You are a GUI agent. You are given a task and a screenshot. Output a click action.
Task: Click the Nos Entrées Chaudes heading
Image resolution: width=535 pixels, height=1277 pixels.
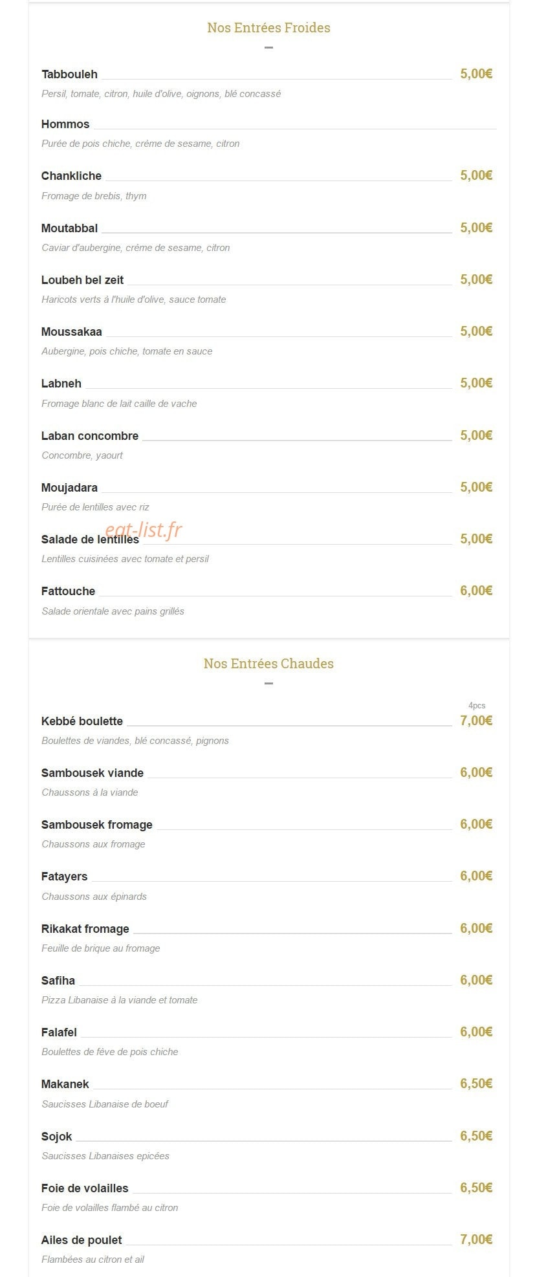pos(268,664)
